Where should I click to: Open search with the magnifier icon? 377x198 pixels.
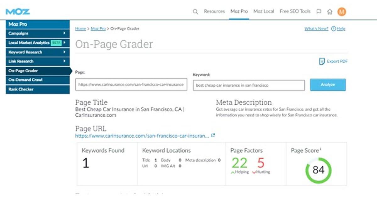[195, 12]
